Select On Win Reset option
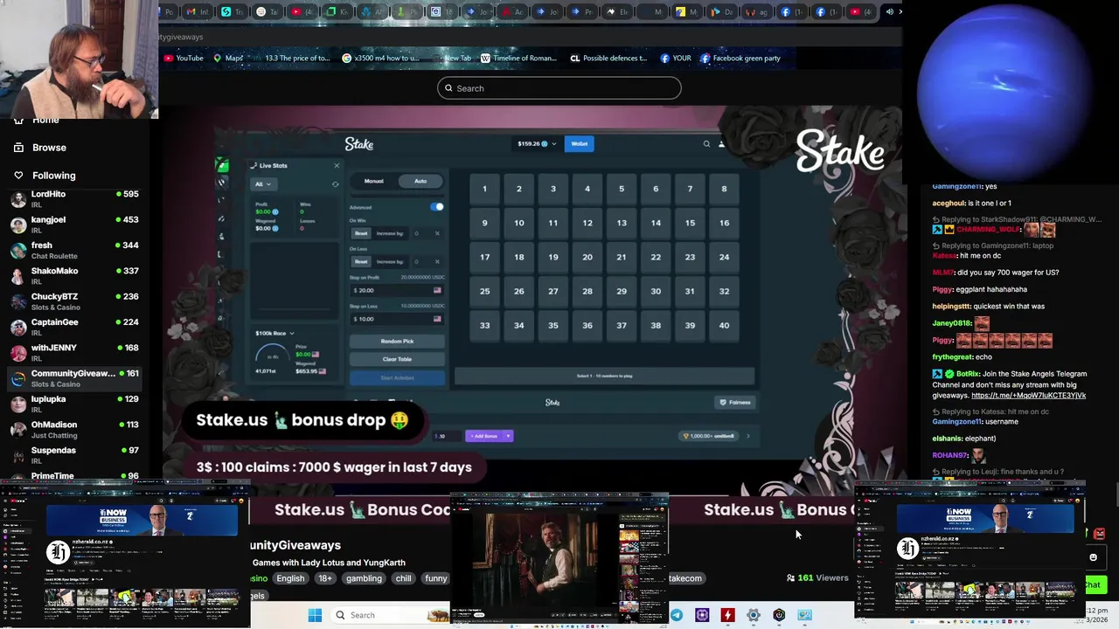Viewport: 1119px width, 629px height. (x=361, y=233)
